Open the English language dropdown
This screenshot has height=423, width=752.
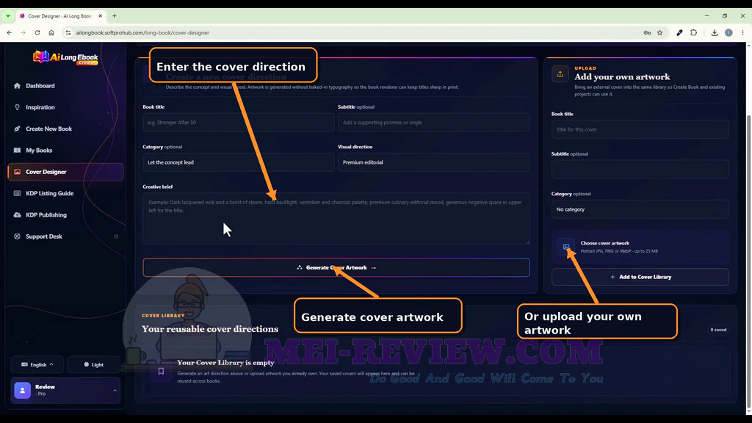(x=37, y=364)
